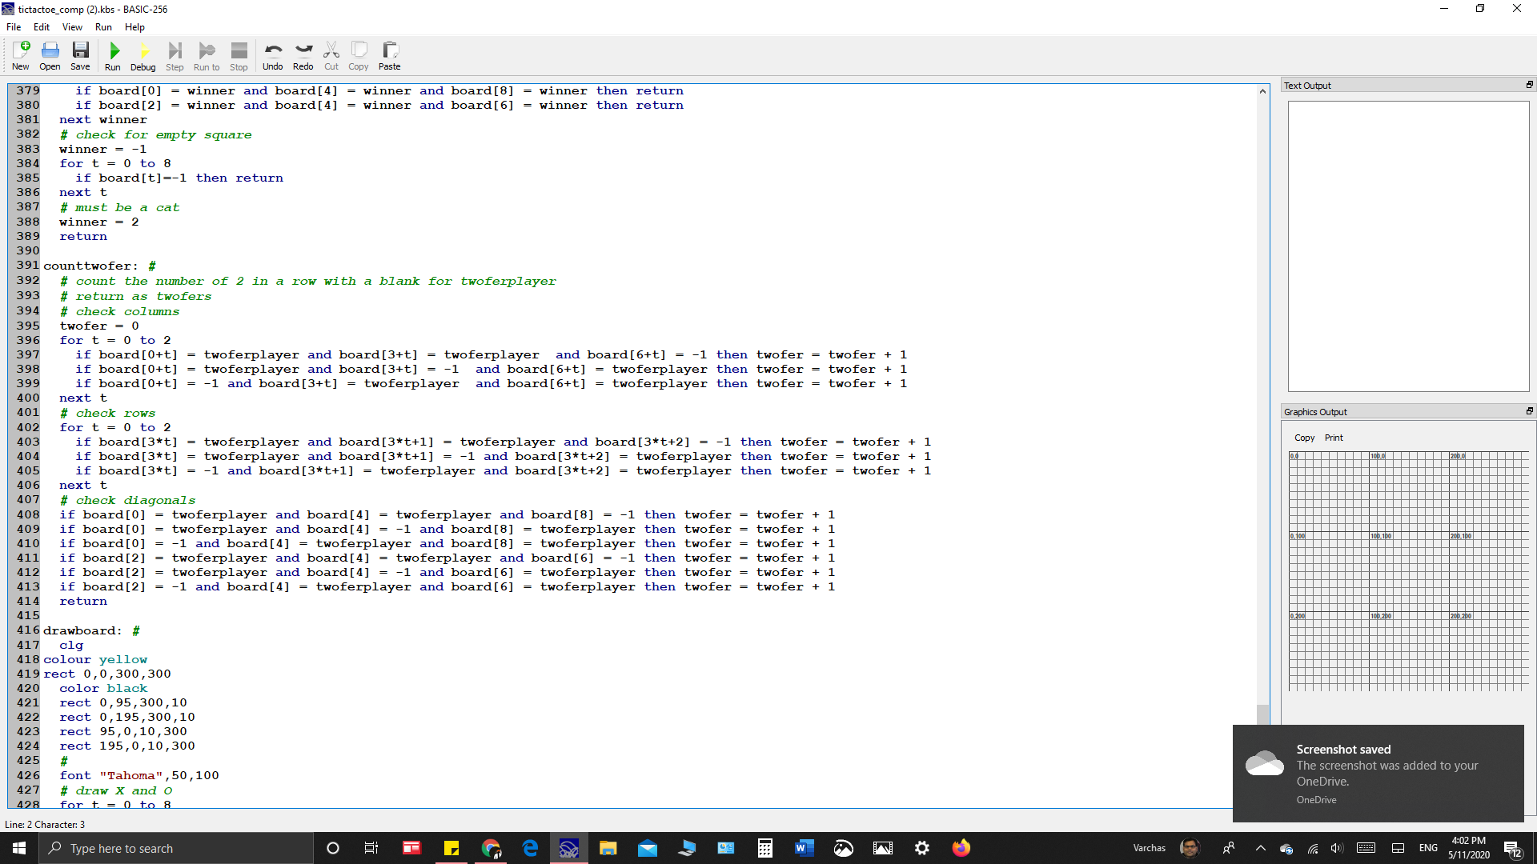The image size is (1537, 864).
Task: Open Microsoft Word from the taskbar
Action: [x=805, y=848]
